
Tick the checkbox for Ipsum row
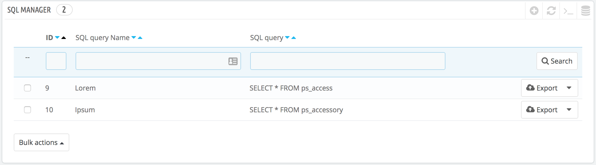coord(27,110)
